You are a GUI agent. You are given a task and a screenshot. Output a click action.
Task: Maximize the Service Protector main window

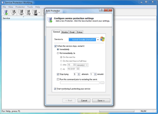pyautogui.click(x=146, y=2)
